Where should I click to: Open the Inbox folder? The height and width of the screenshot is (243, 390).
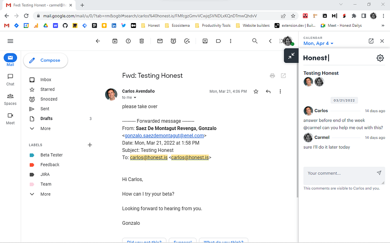(46, 80)
